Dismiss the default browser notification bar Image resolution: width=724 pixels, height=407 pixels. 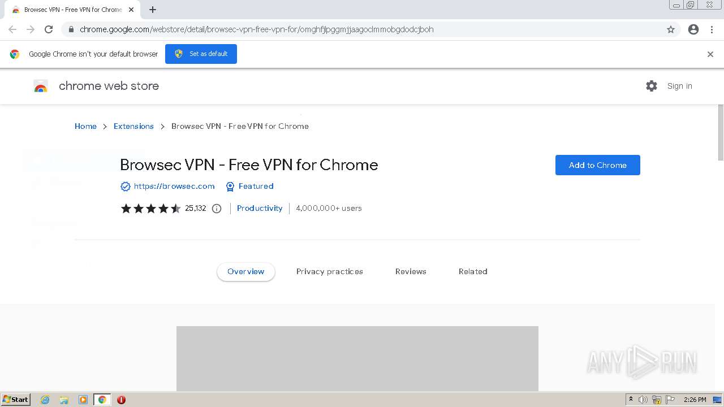710,54
